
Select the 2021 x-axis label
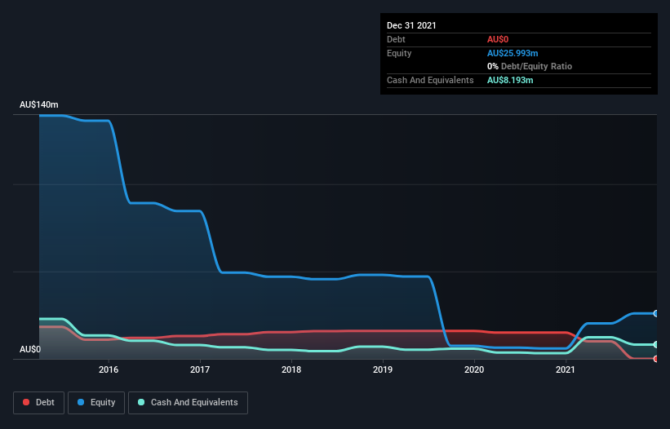(566, 369)
